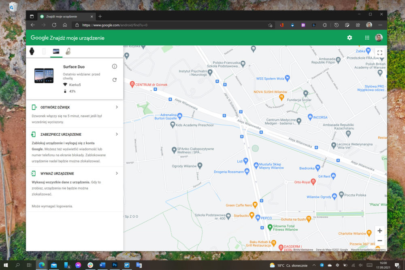Screen dimensions: 405x270
Task: Open Windows Start menu
Action: click(x=6, y=265)
